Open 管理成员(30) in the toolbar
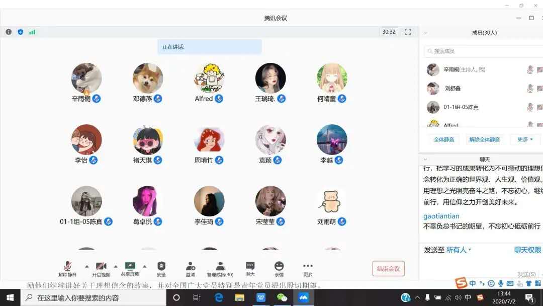Viewport: 543px width, 306px height. [220, 268]
